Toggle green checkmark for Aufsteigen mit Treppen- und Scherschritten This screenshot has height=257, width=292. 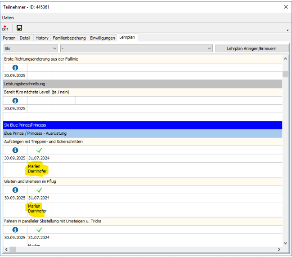pyautogui.click(x=39, y=150)
